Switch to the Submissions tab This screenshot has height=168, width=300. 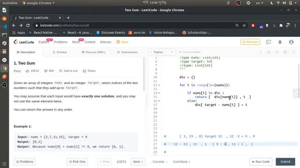[x=127, y=52]
